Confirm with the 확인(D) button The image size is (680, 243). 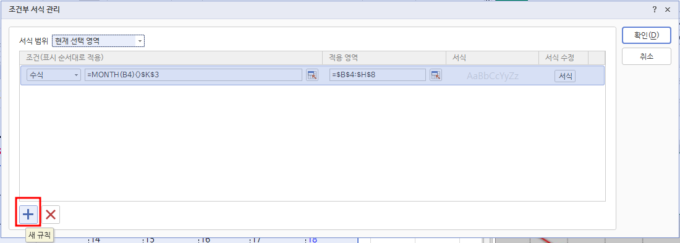coord(647,36)
